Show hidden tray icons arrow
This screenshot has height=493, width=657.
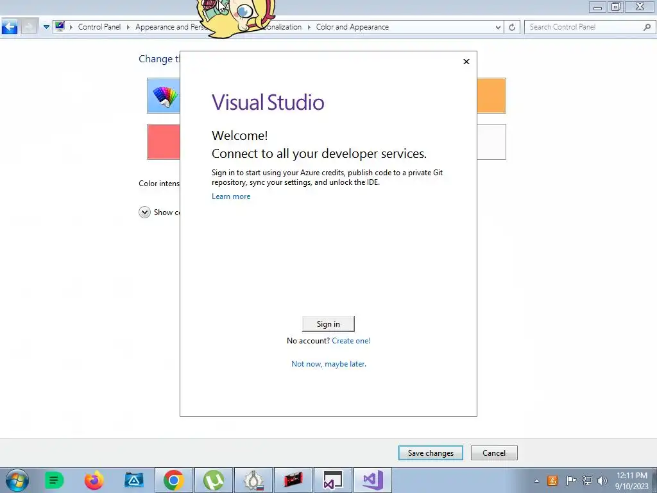(536, 481)
